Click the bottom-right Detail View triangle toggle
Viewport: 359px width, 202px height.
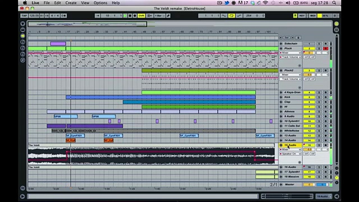pyautogui.click(x=336, y=196)
